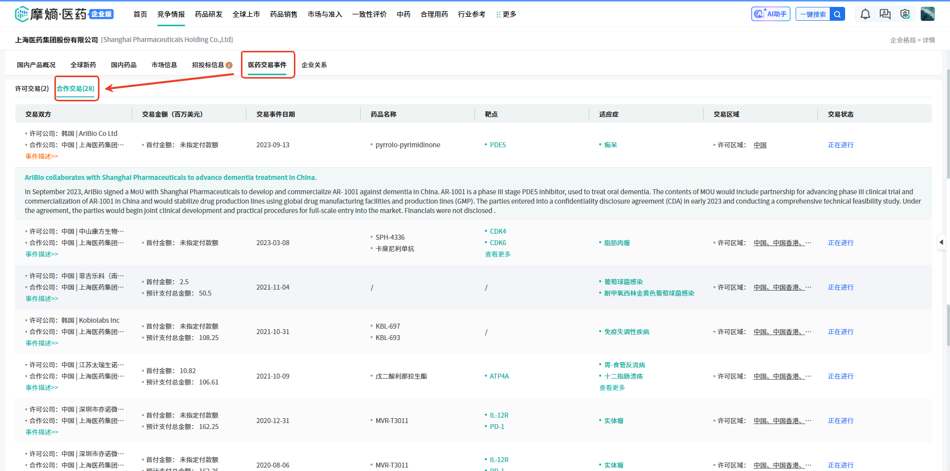Viewport: 950px width, 471px height.
Task: Switch to the 市场信息 tab
Action: point(164,65)
